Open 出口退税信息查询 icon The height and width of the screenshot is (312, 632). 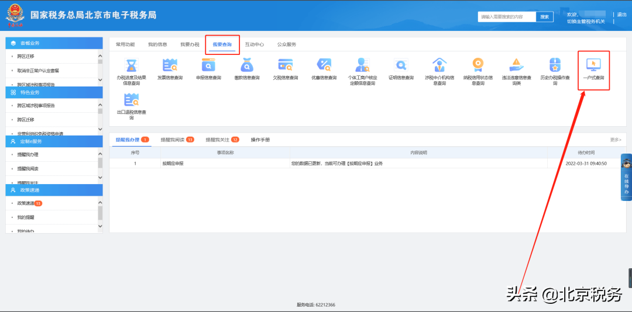click(131, 100)
